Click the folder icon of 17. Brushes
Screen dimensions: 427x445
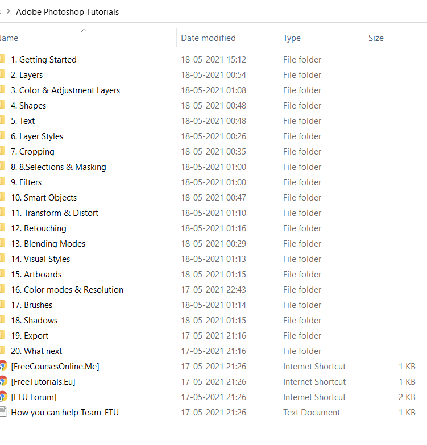pyautogui.click(x=2, y=304)
